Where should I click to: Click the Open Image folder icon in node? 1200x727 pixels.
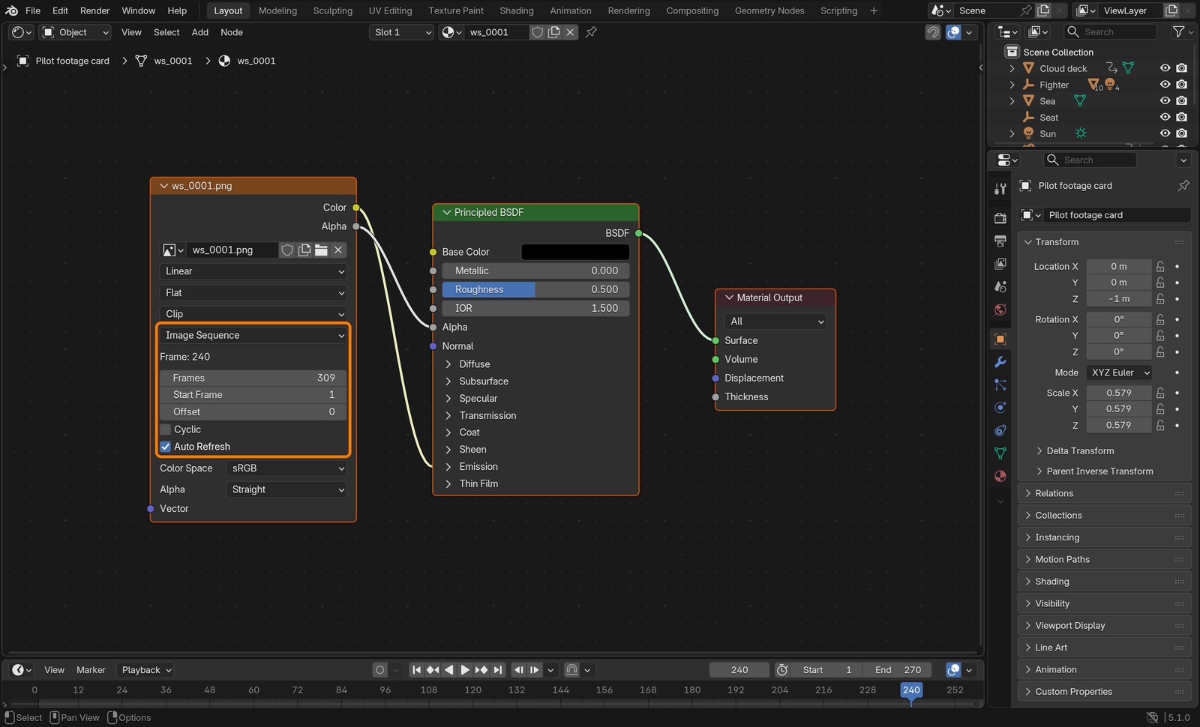click(x=321, y=250)
